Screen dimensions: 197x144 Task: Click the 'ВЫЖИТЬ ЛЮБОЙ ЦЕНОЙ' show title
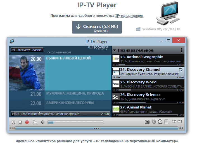click(x=68, y=58)
